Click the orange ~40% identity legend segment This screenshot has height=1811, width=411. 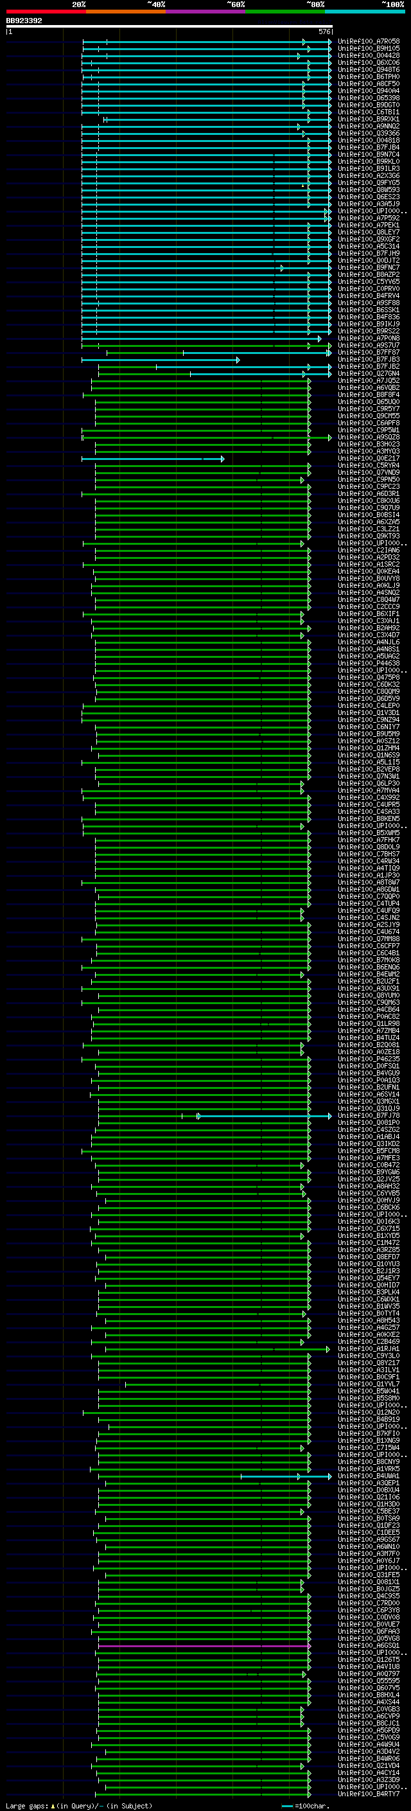coord(126,12)
